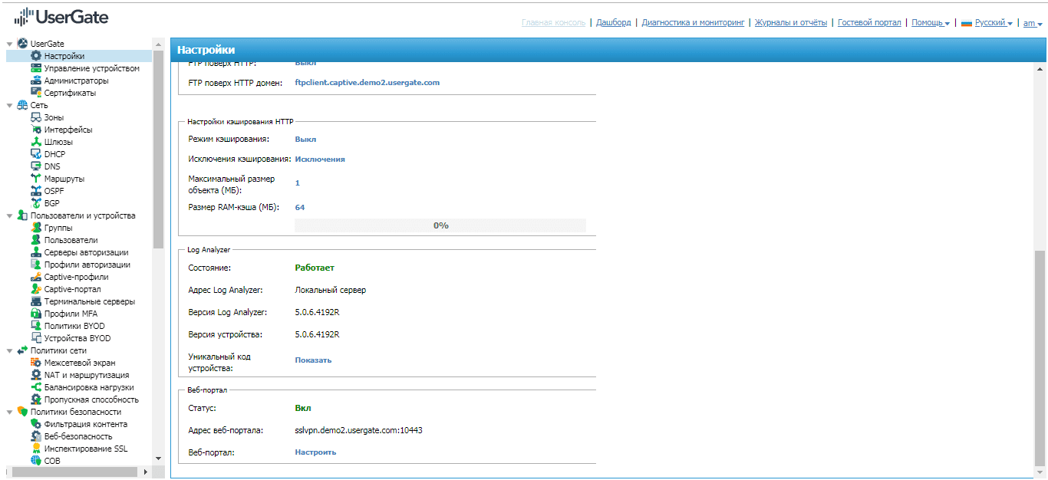This screenshot has width=1048, height=480.
Task: Click the Настройки gear icon in sidebar
Action: pos(36,56)
